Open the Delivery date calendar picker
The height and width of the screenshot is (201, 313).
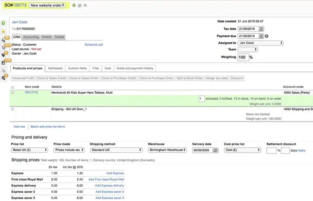click(216, 150)
